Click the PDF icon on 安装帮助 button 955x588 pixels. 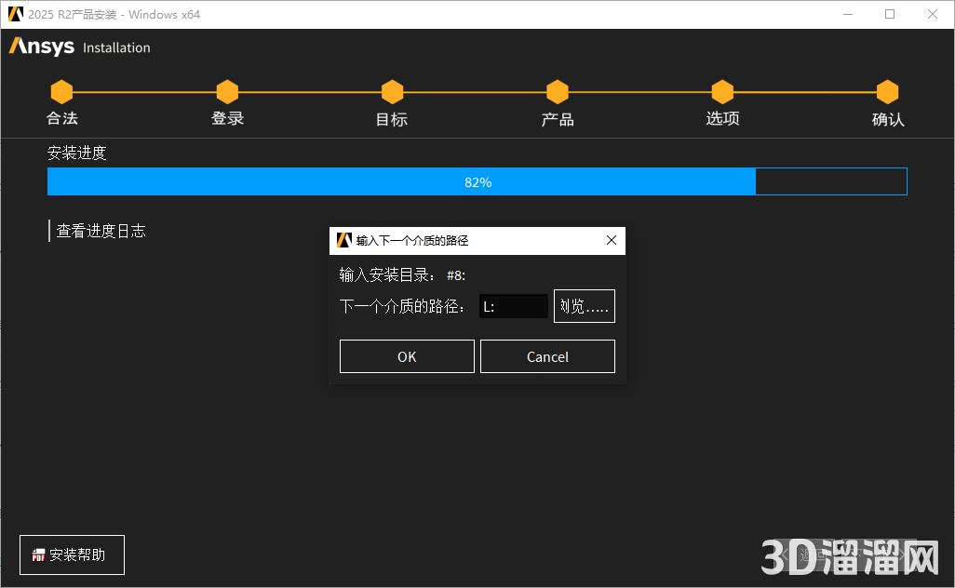click(x=38, y=555)
